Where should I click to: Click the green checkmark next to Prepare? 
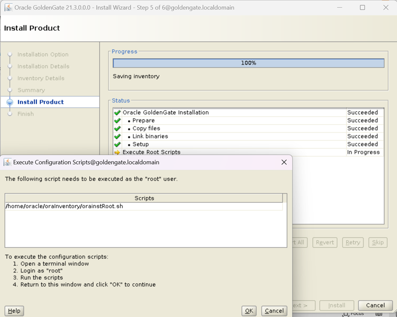pyautogui.click(x=117, y=121)
